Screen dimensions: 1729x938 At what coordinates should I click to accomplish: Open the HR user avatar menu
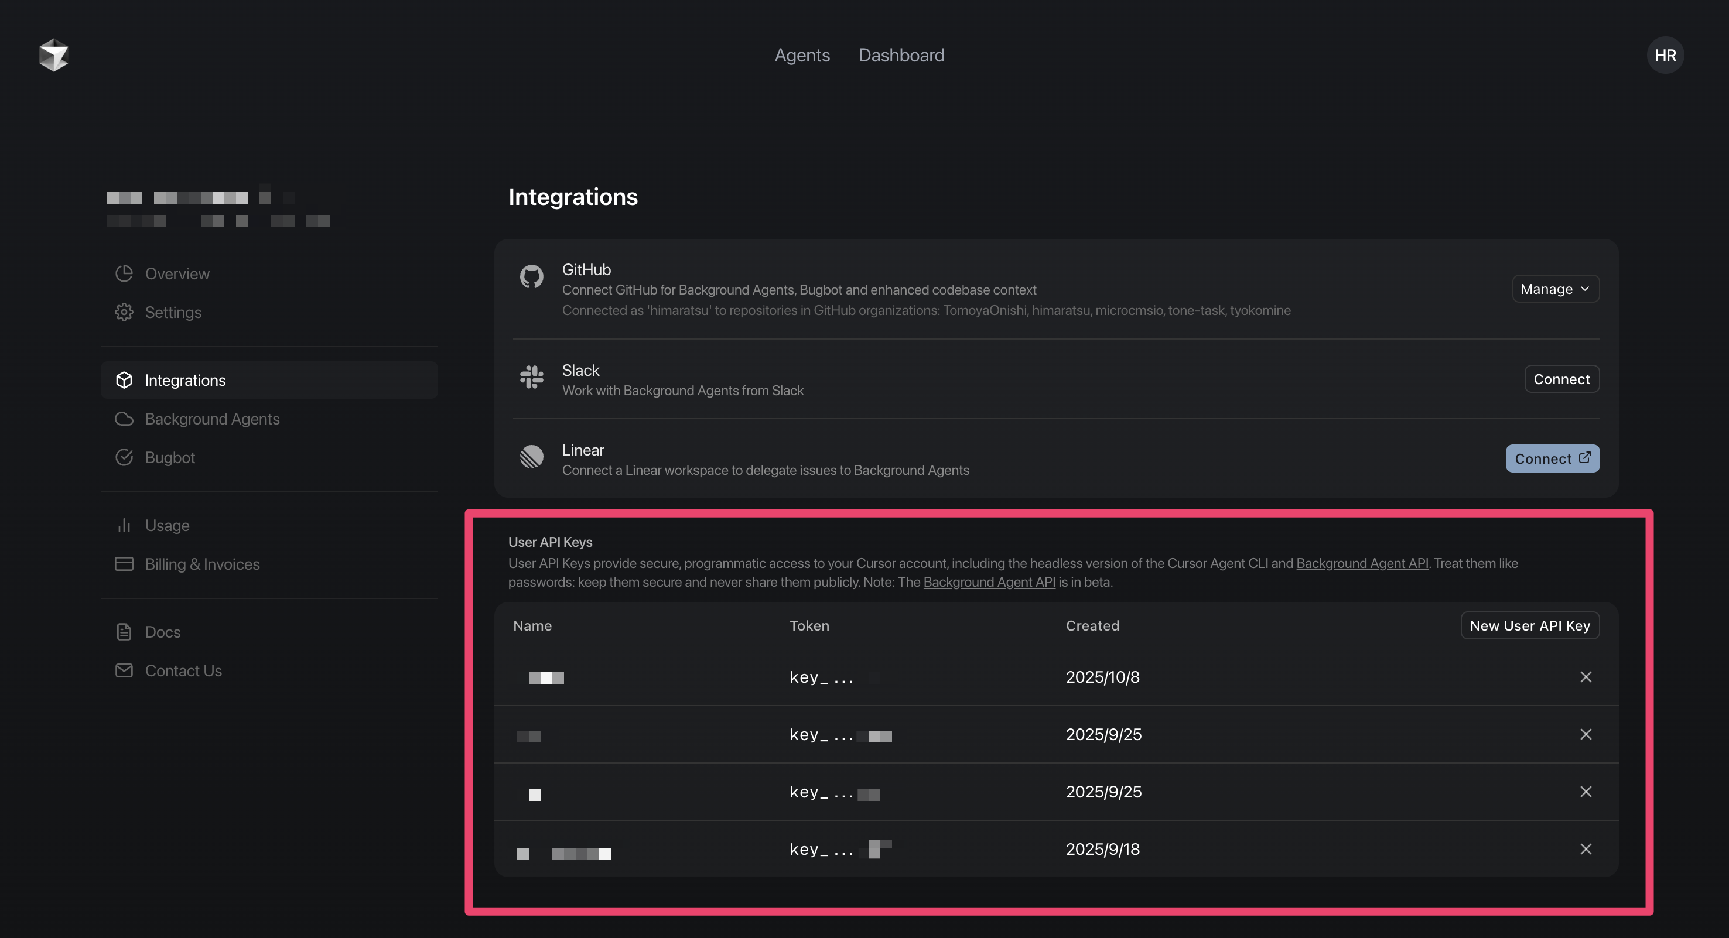(1665, 55)
